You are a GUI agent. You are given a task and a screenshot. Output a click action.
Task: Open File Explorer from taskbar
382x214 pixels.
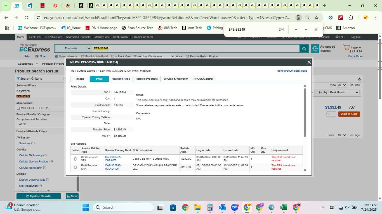click(x=198, y=207)
